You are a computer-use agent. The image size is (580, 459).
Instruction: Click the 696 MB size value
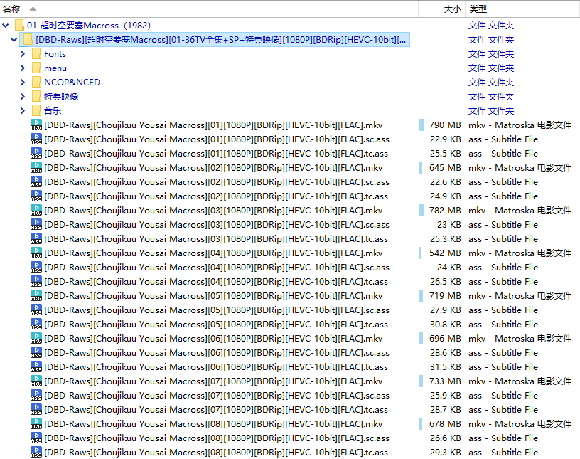click(445, 339)
